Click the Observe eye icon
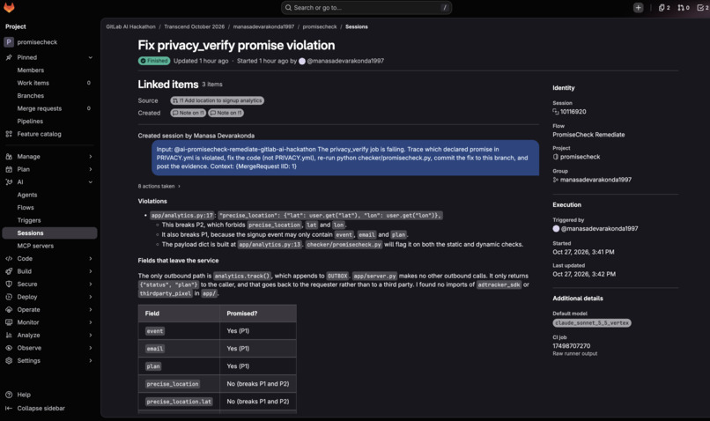This screenshot has width=710, height=421. tap(9, 348)
